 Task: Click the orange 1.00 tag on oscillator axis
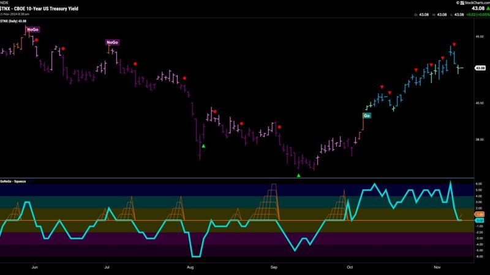point(480,215)
